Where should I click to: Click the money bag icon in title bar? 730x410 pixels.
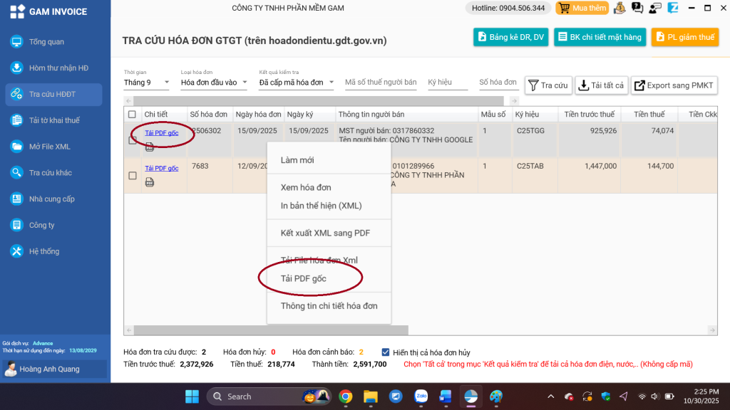[x=620, y=9]
